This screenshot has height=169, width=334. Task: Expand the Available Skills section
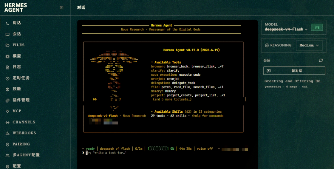pyautogui.click(x=186, y=112)
